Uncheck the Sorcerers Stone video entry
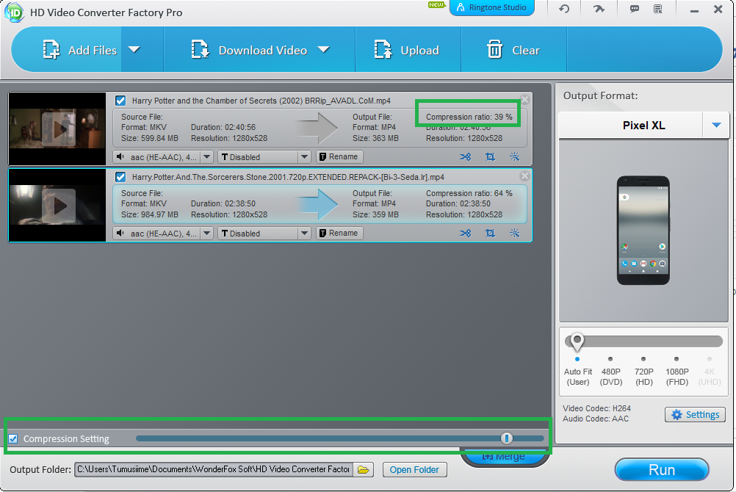Viewport: 736px width, 492px height. [x=120, y=176]
